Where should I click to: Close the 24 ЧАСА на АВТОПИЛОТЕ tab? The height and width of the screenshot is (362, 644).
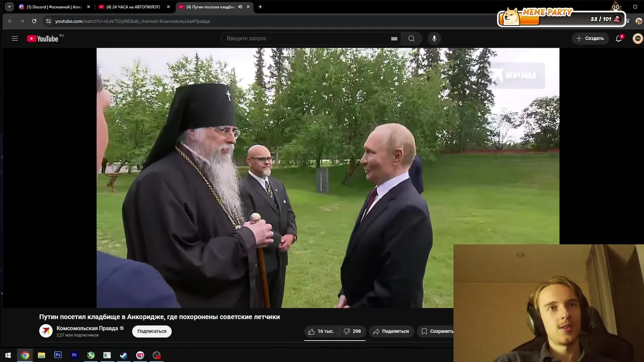168,7
